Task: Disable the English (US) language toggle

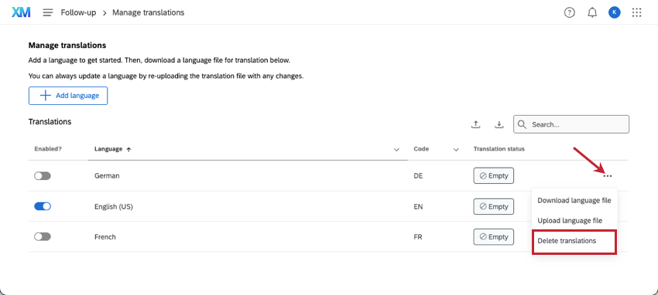Action: [43, 206]
